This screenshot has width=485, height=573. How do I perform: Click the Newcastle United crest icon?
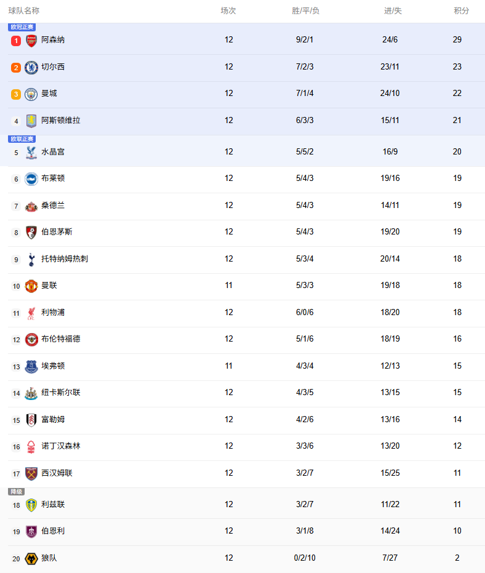click(31, 393)
